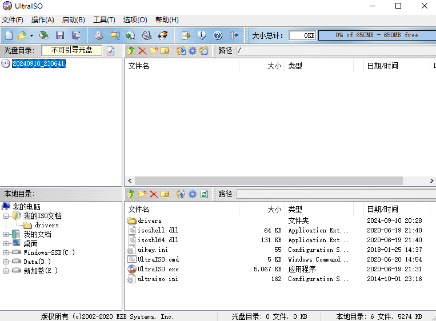This screenshot has height=321, width=436.
Task: Open the 启动(B) menu
Action: tap(73, 20)
